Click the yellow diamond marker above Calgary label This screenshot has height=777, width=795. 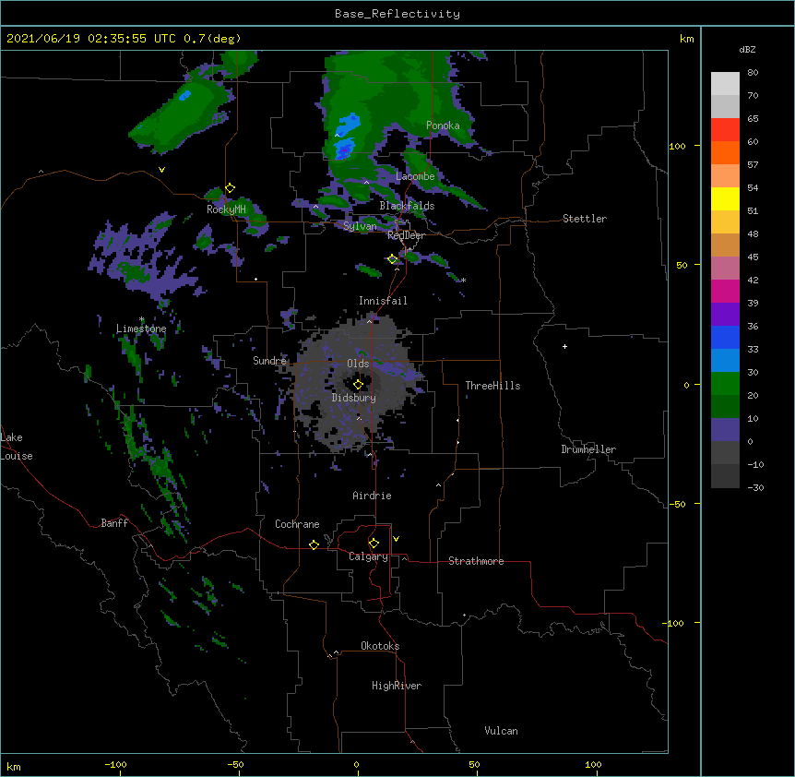point(374,544)
